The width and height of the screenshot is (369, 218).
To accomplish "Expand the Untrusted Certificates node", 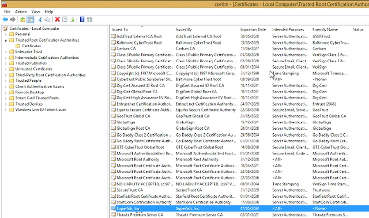I will click(x=6, y=69).
